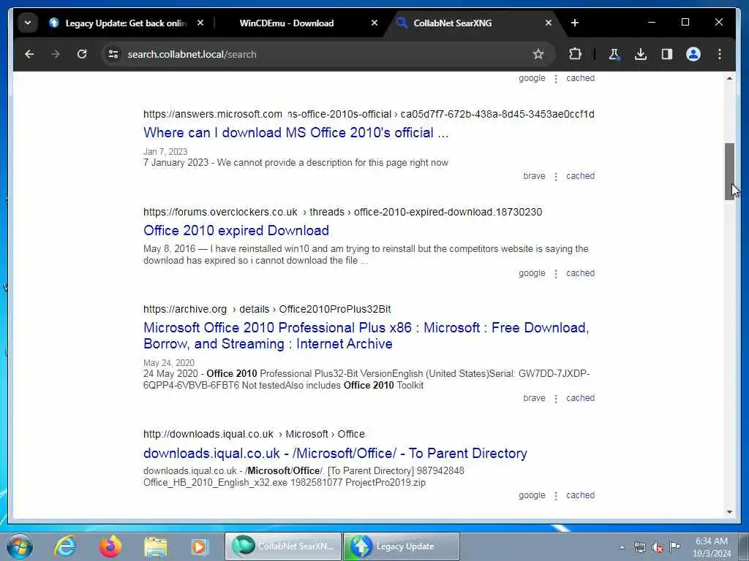749x561 pixels.
Task: Open the muted volume tray icon
Action: pos(658,548)
